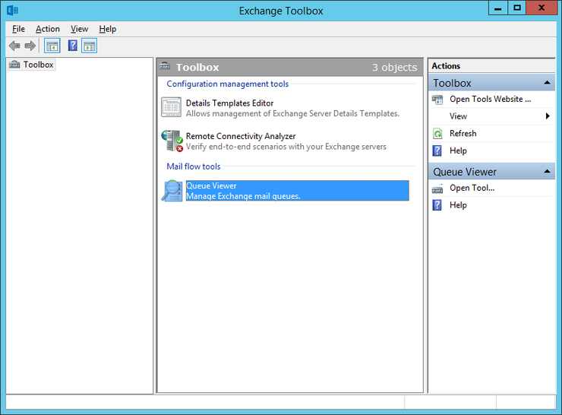This screenshot has height=415, width=562.
Task: Click the Forward arrow toolbar icon
Action: (30, 46)
